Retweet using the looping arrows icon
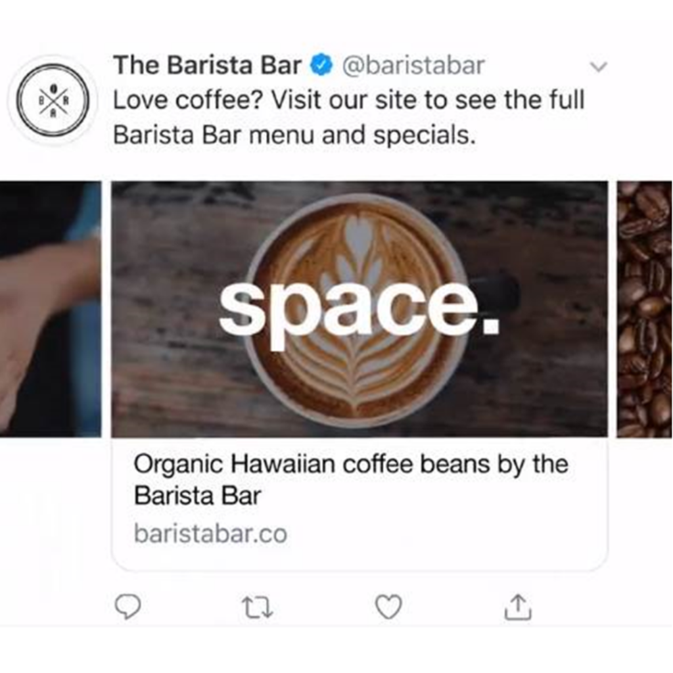 tap(258, 607)
